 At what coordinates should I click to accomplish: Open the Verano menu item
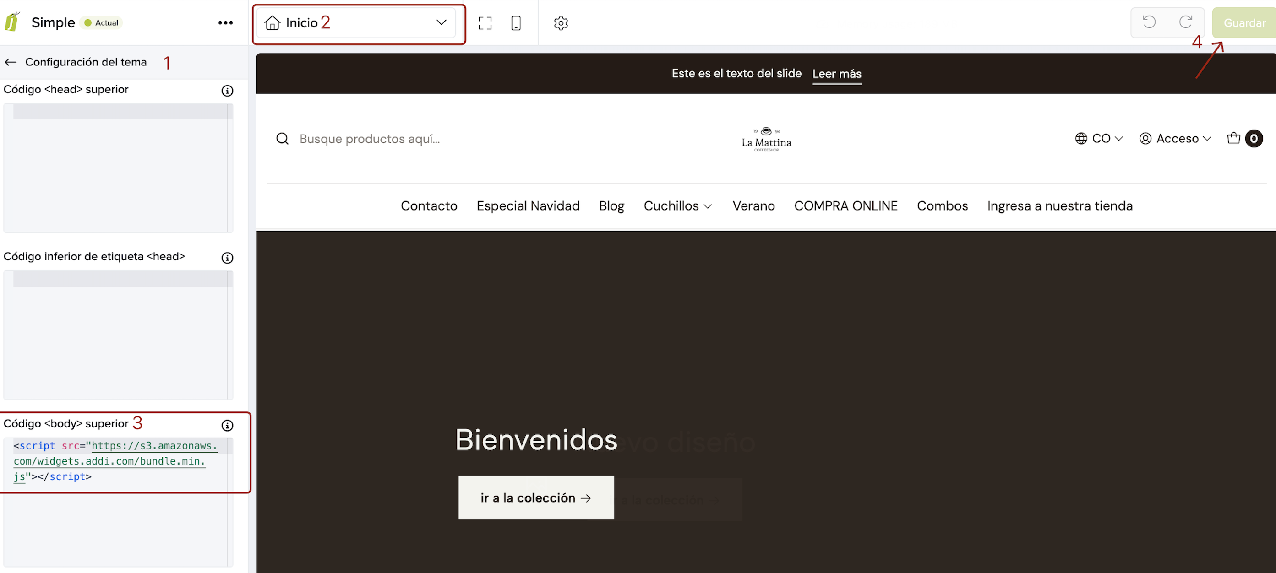(753, 206)
